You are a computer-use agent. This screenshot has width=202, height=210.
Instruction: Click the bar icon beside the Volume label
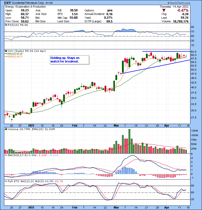6,129
